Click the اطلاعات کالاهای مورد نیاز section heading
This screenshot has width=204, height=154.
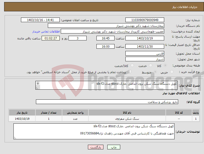[181, 93]
